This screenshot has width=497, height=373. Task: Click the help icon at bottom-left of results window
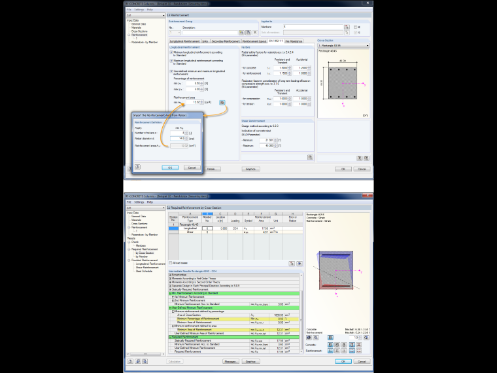[x=130, y=361]
